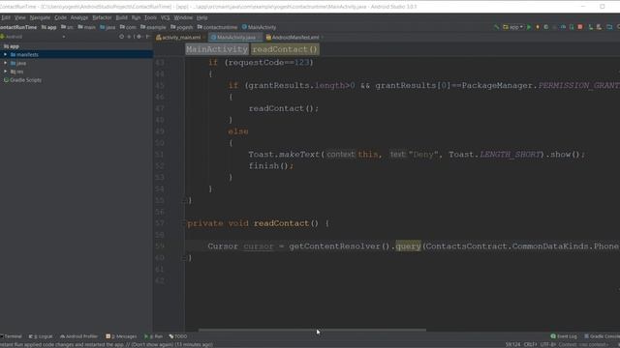Open the VCS menu

point(165,17)
